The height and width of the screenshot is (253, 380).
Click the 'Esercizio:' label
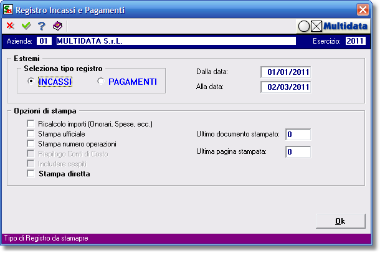tap(326, 41)
